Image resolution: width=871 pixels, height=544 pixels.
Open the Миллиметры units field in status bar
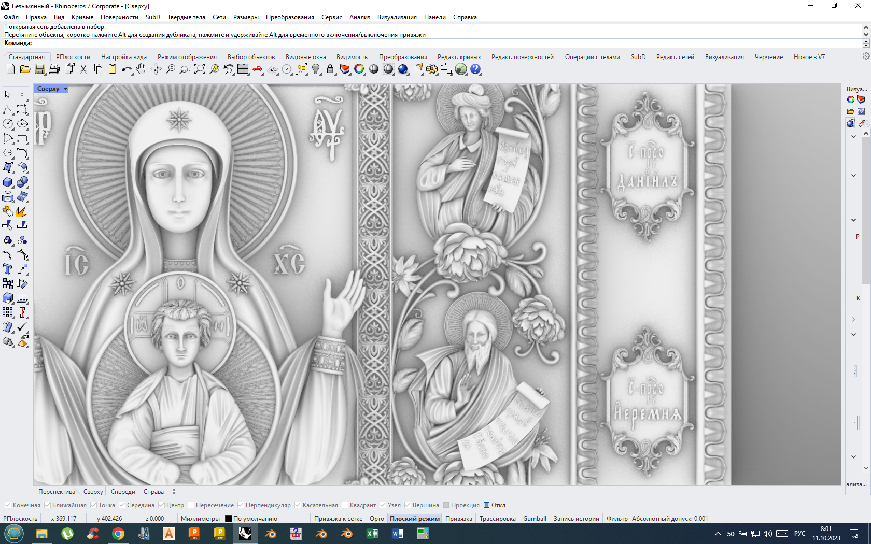(x=200, y=519)
